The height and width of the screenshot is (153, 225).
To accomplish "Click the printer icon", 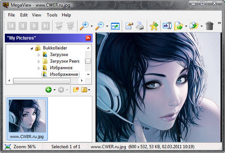I will click(x=140, y=26).
